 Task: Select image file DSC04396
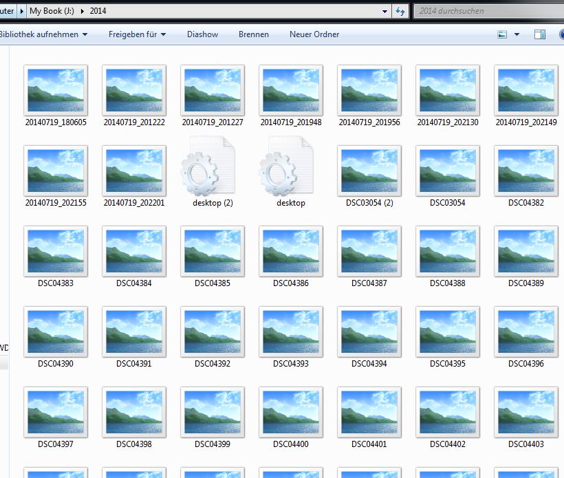pyautogui.click(x=526, y=338)
